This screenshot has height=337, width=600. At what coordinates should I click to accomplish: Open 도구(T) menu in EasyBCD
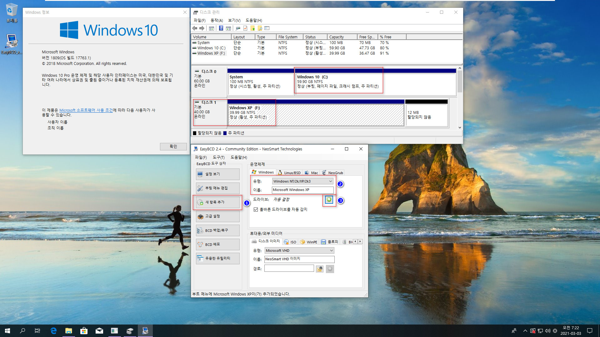point(218,157)
